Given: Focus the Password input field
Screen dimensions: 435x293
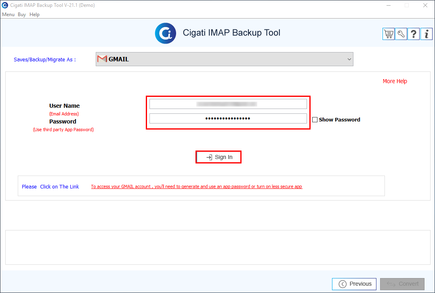Looking at the screenshot, I should (228, 118).
